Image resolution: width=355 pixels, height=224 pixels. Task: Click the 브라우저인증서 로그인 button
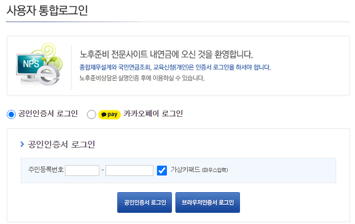207,202
